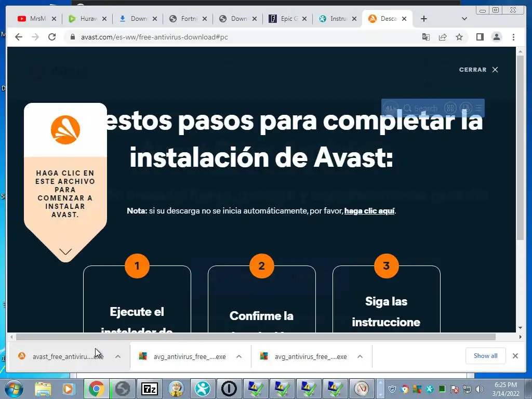The width and height of the screenshot is (532, 399).
Task: Click Show all downloads button
Action: point(486,356)
